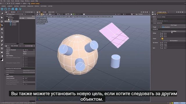
Task: Open the Layout menu
Action: [x=32, y=1]
